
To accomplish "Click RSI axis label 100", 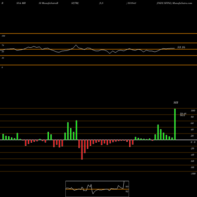I will (4, 36).
